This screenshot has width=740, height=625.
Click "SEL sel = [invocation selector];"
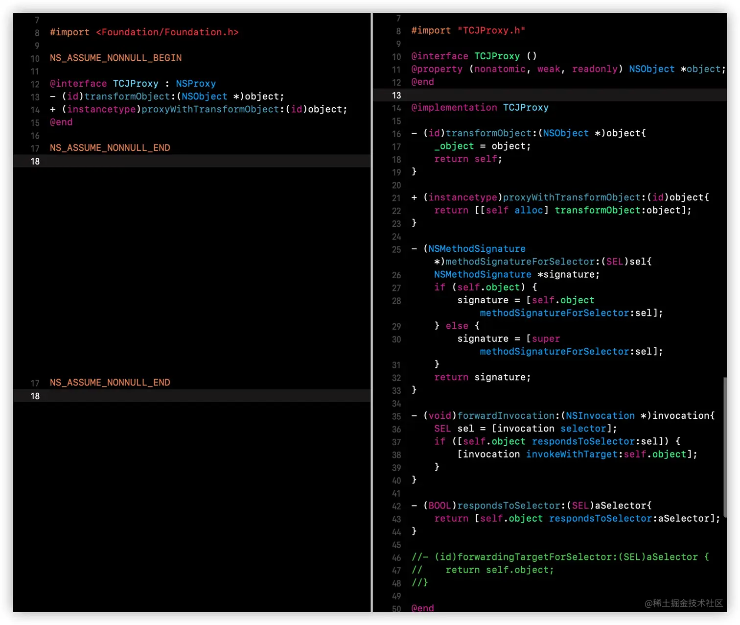526,429
